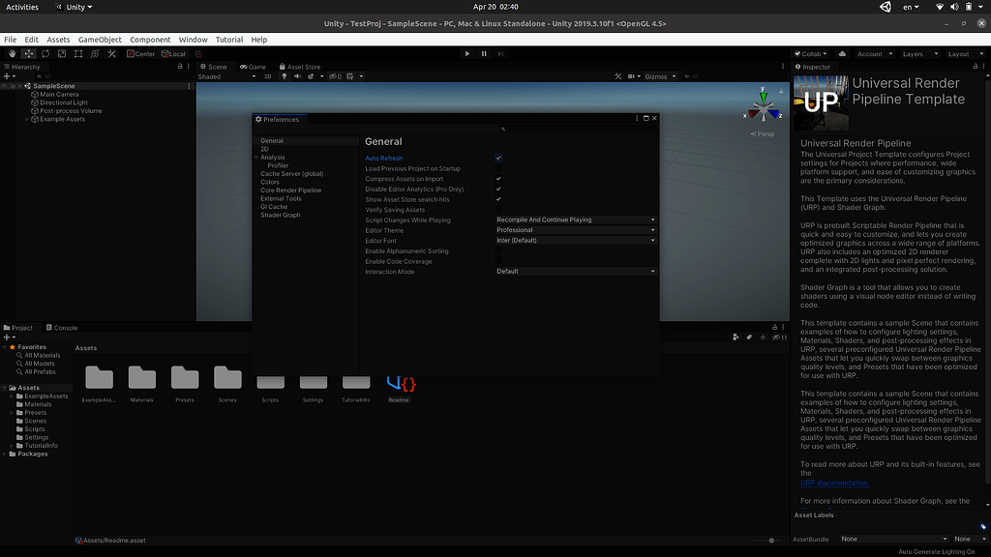Viewport: 991px width, 557px height.
Task: Select the Move tool
Action: (28, 54)
